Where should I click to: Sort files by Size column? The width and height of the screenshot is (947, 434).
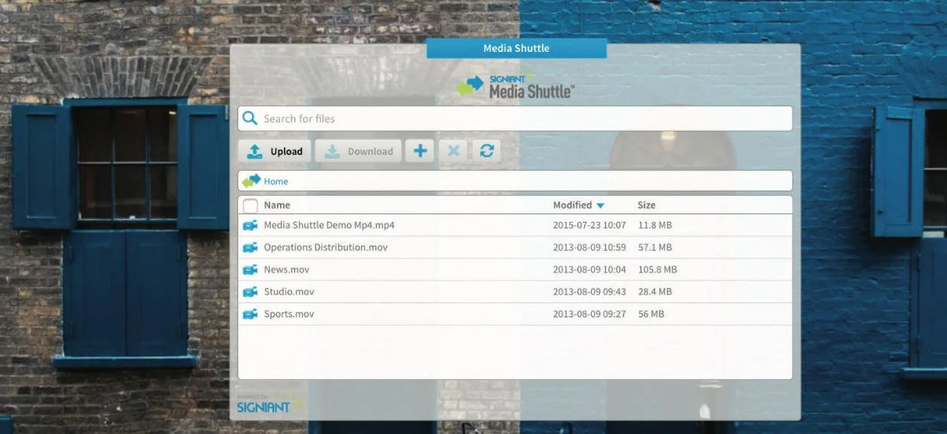[647, 205]
